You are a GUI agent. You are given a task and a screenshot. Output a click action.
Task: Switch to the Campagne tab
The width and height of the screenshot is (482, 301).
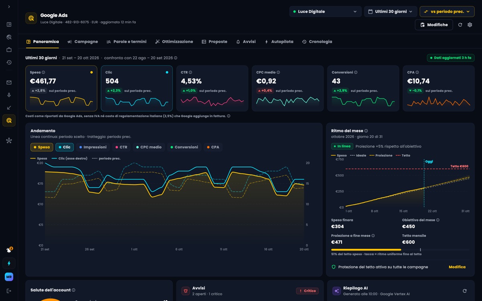(x=83, y=42)
